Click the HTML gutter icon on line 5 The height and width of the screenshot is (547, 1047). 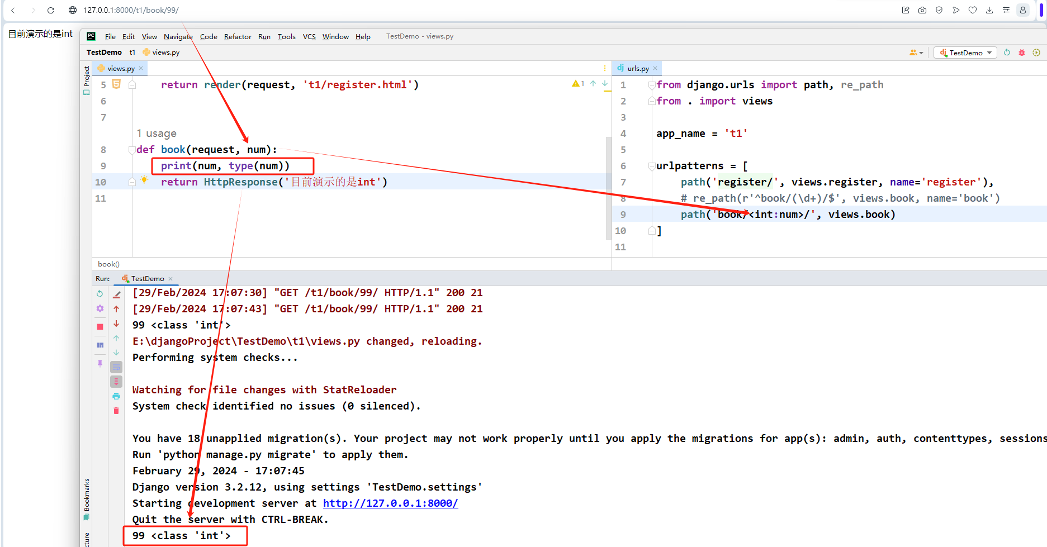[116, 84]
